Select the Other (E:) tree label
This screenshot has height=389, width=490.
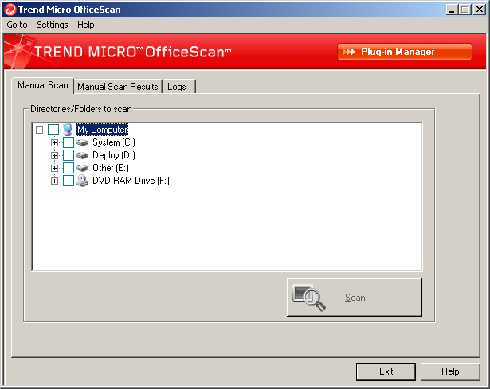pos(111,168)
